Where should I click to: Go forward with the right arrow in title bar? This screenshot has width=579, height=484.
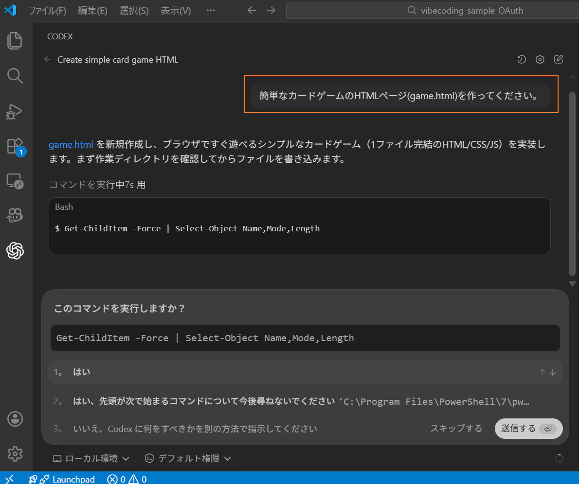[x=271, y=10]
